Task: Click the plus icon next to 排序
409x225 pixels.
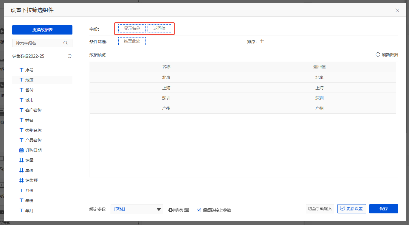Action: click(262, 41)
